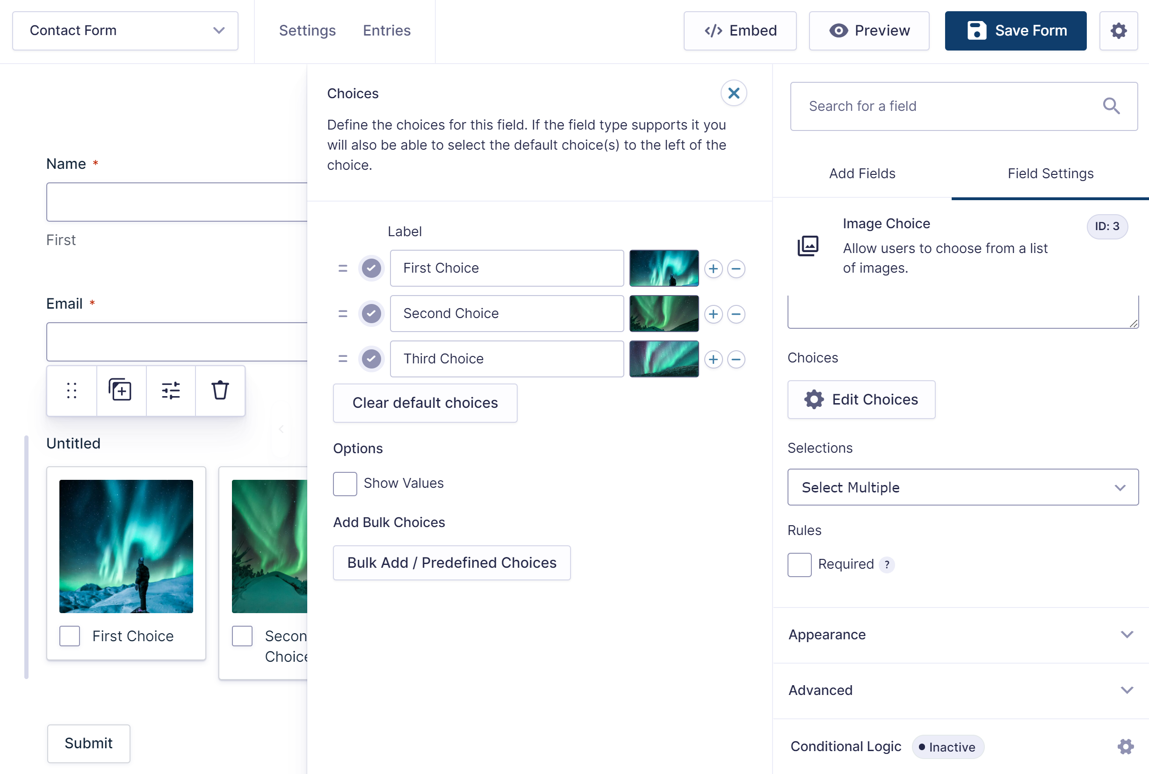
Task: Click Clear default choices button
Action: [425, 403]
